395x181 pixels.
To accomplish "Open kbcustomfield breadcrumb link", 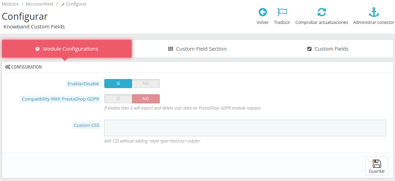I will [39, 4].
